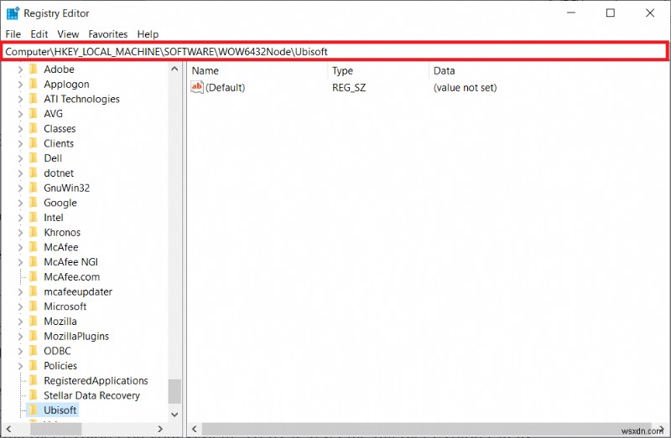The image size is (671, 438).
Task: Click the (Default) string value icon
Action: (197, 87)
